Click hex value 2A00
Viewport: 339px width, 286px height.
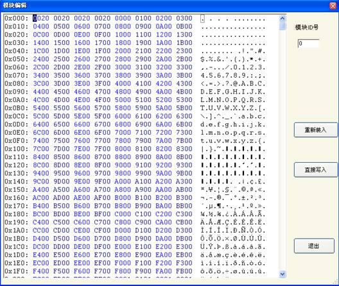click(164, 59)
